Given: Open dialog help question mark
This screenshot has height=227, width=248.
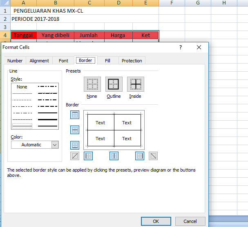Looking at the screenshot, I should (x=181, y=47).
